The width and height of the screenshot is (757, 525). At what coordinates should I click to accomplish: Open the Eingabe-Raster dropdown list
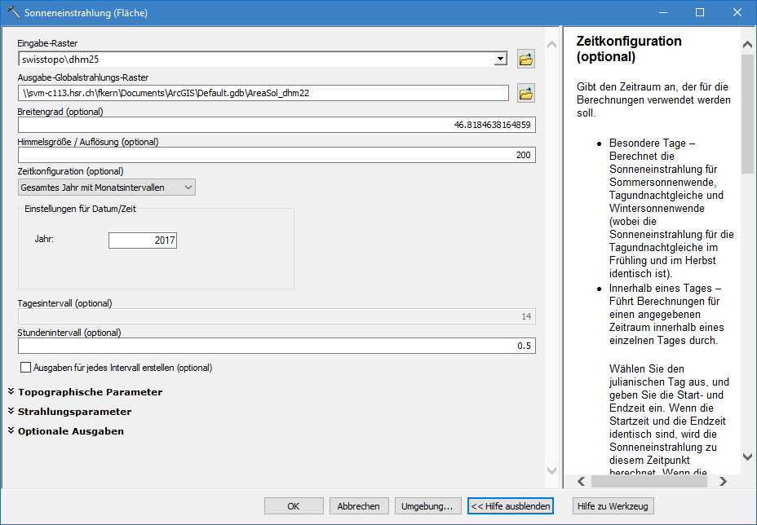[500, 60]
